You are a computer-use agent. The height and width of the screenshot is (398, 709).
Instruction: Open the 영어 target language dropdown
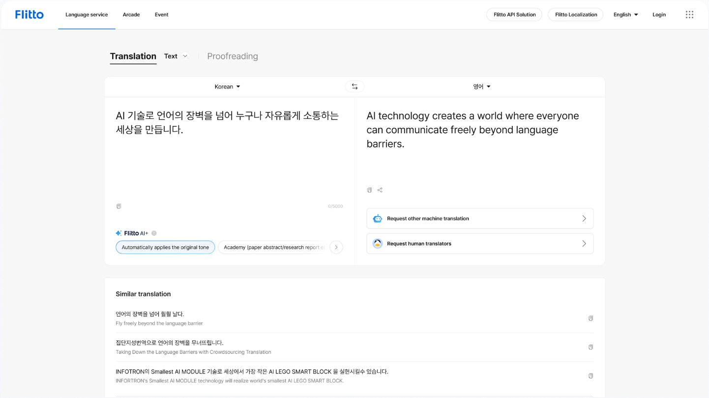pyautogui.click(x=482, y=86)
